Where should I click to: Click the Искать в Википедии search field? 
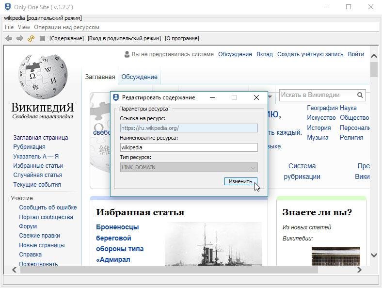(x=318, y=95)
